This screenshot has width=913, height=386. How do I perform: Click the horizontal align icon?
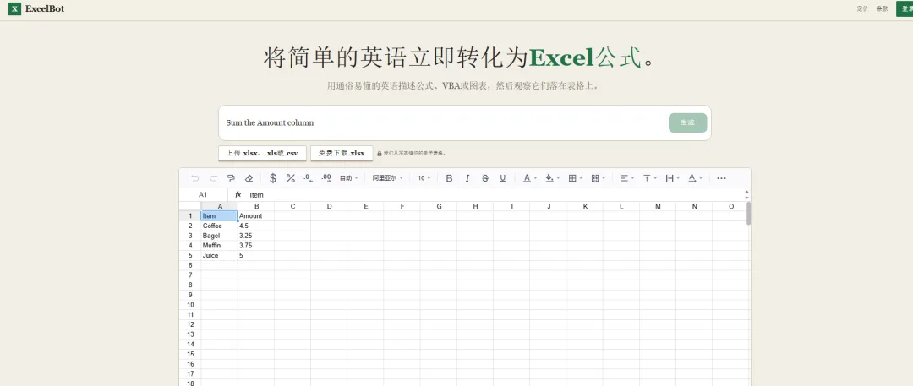click(624, 178)
